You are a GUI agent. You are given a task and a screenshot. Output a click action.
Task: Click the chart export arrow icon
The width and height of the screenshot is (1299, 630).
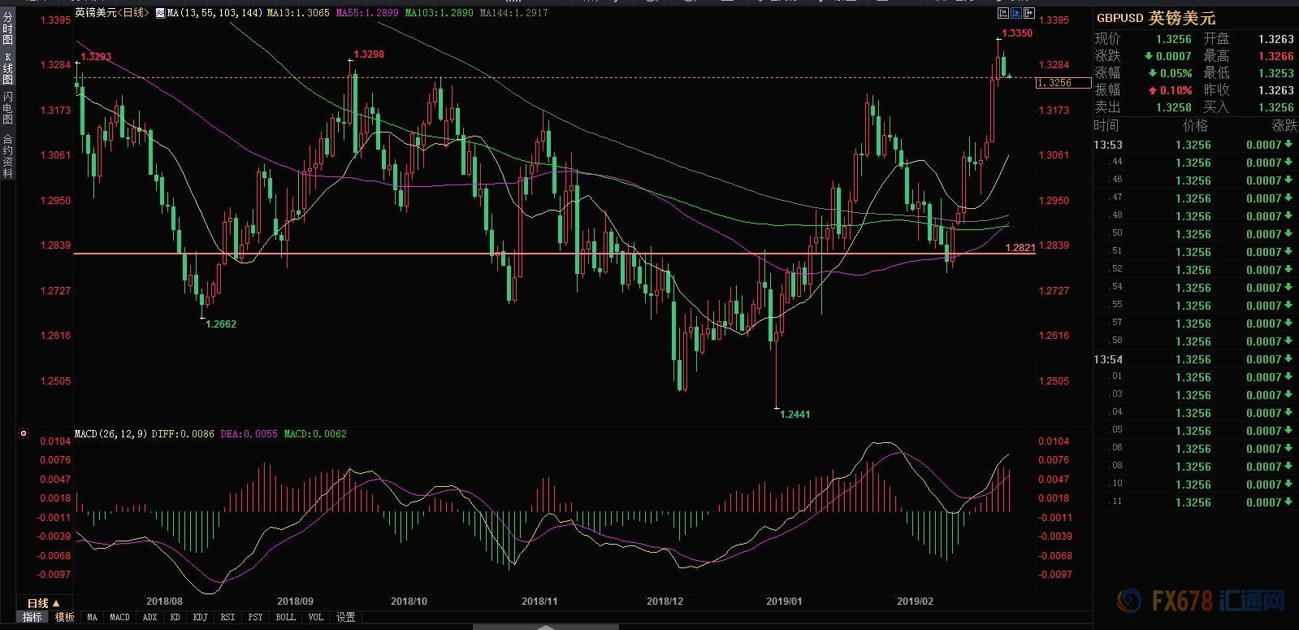(x=1029, y=13)
